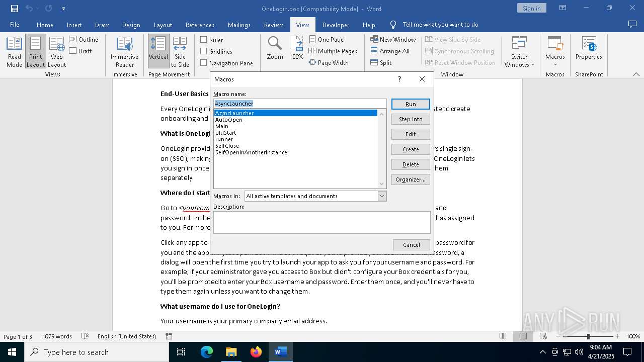The width and height of the screenshot is (644, 362).
Task: Split the document window
Action: click(381, 62)
